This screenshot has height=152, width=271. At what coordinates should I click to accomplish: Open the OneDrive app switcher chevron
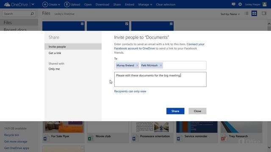[x=33, y=4]
